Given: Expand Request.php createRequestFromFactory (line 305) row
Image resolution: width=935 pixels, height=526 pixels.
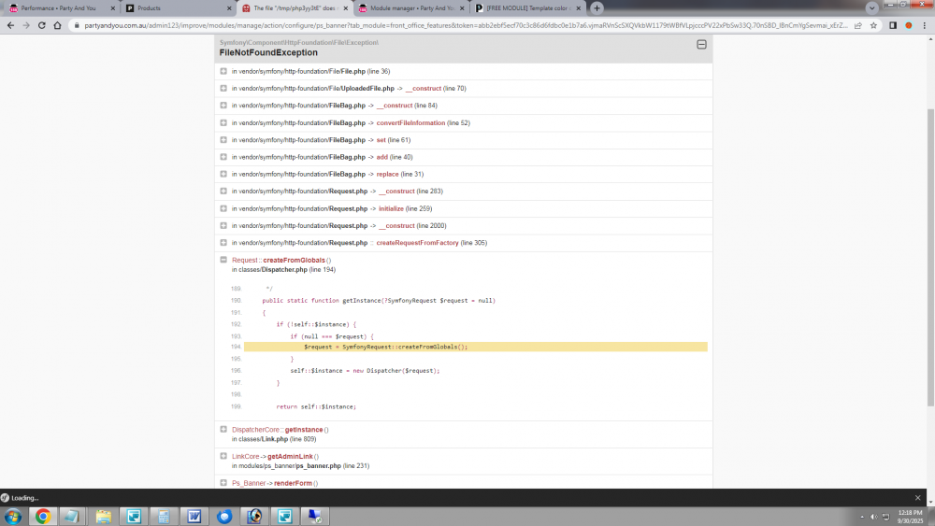Looking at the screenshot, I should point(223,243).
